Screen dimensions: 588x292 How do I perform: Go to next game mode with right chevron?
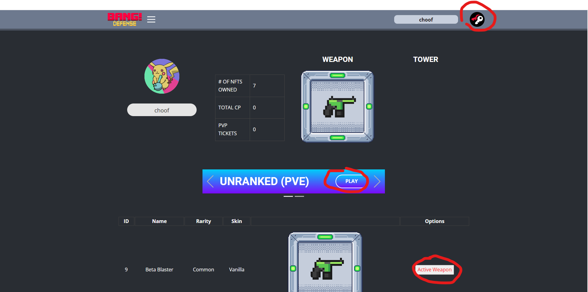[377, 181]
